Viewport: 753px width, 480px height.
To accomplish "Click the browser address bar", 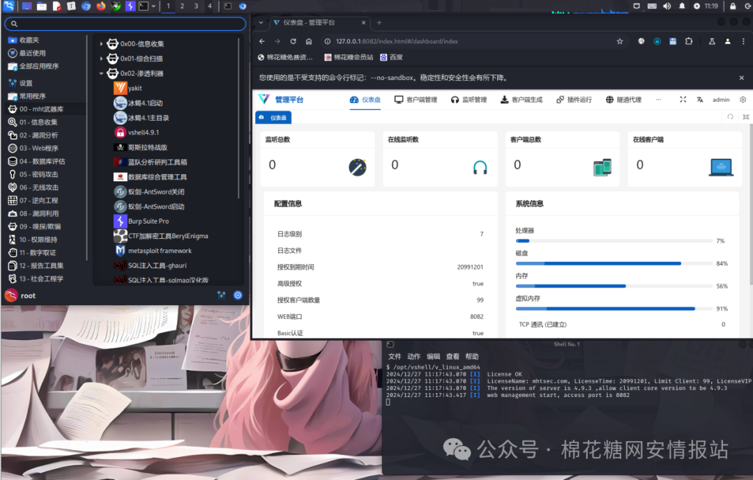I will click(418, 41).
